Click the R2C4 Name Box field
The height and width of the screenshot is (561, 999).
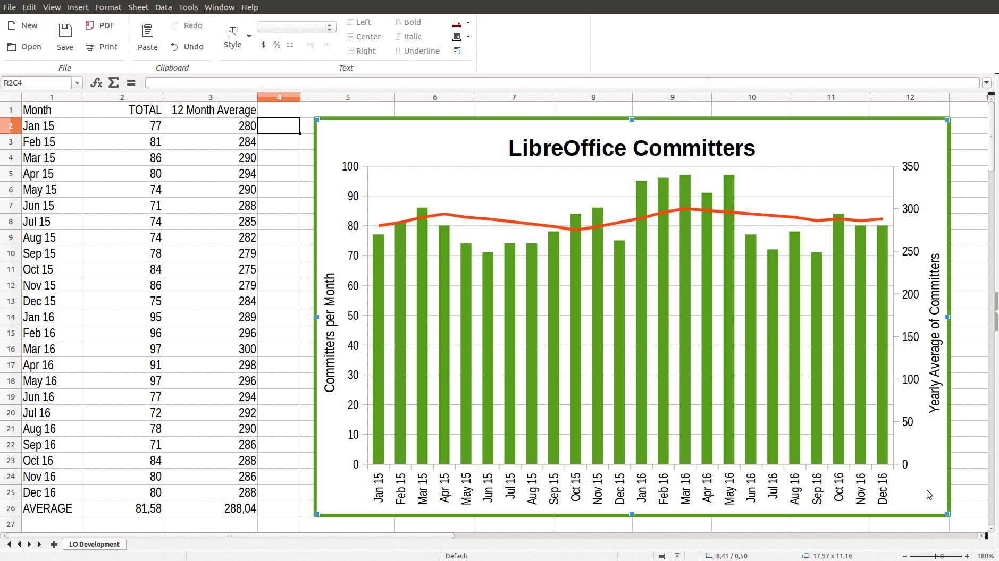point(37,83)
